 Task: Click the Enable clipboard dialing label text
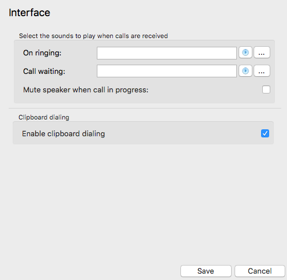tap(63, 133)
